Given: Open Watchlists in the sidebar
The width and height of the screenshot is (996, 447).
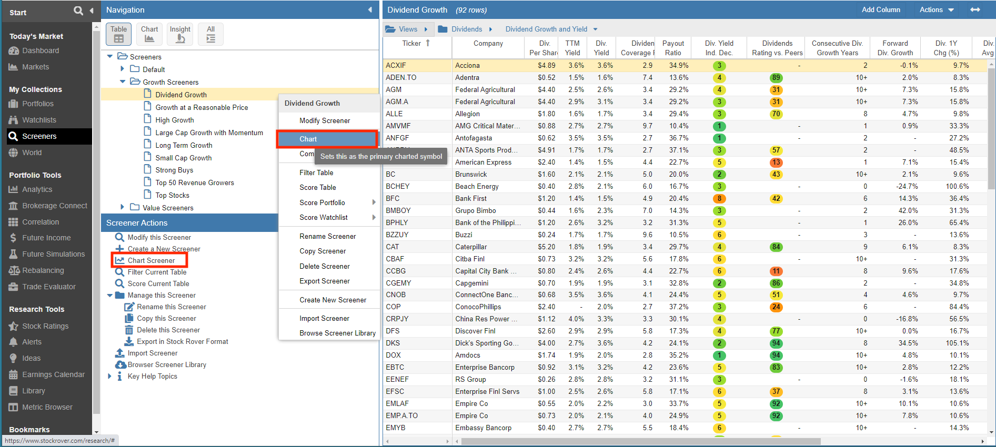Looking at the screenshot, I should [39, 120].
